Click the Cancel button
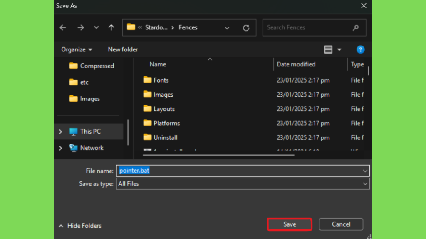Screen dimensions: 426x239 click(x=341, y=224)
